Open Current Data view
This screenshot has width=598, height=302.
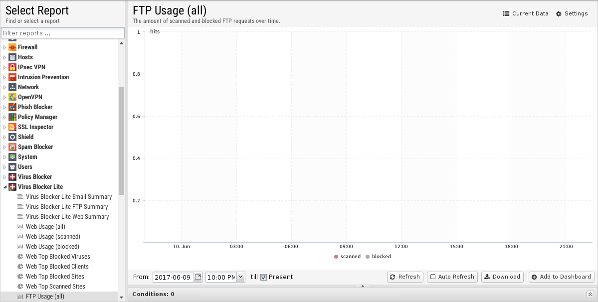click(x=526, y=14)
